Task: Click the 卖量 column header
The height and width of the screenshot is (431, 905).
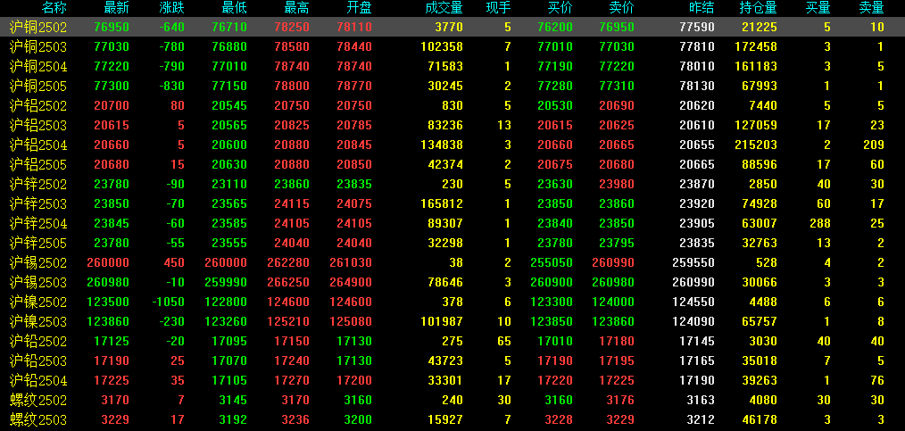Action: coord(871,7)
